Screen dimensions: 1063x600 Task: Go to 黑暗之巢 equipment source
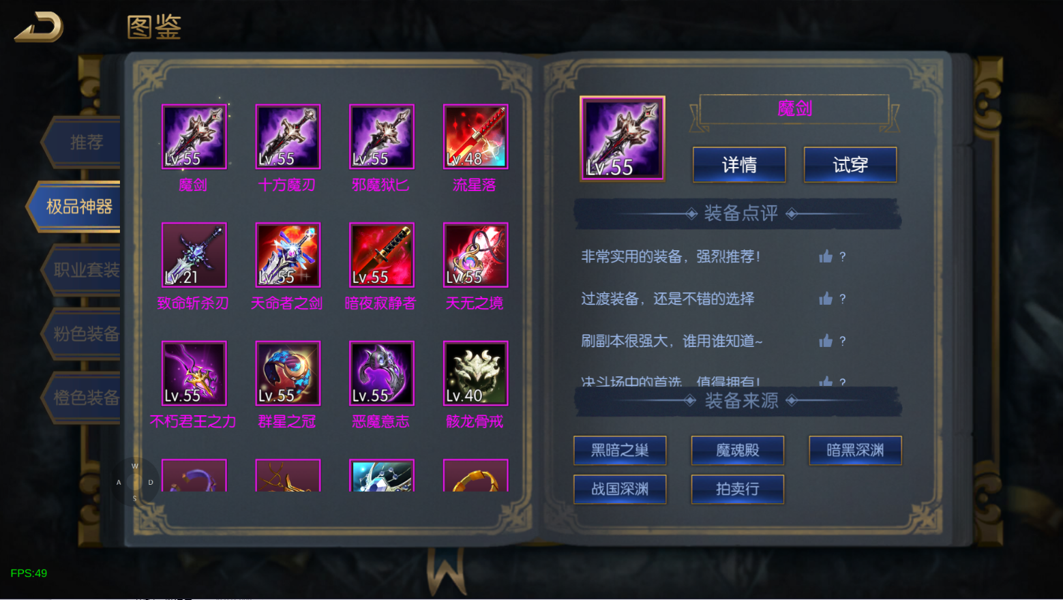(620, 451)
